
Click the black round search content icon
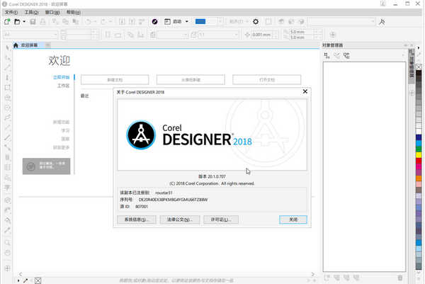(154, 22)
